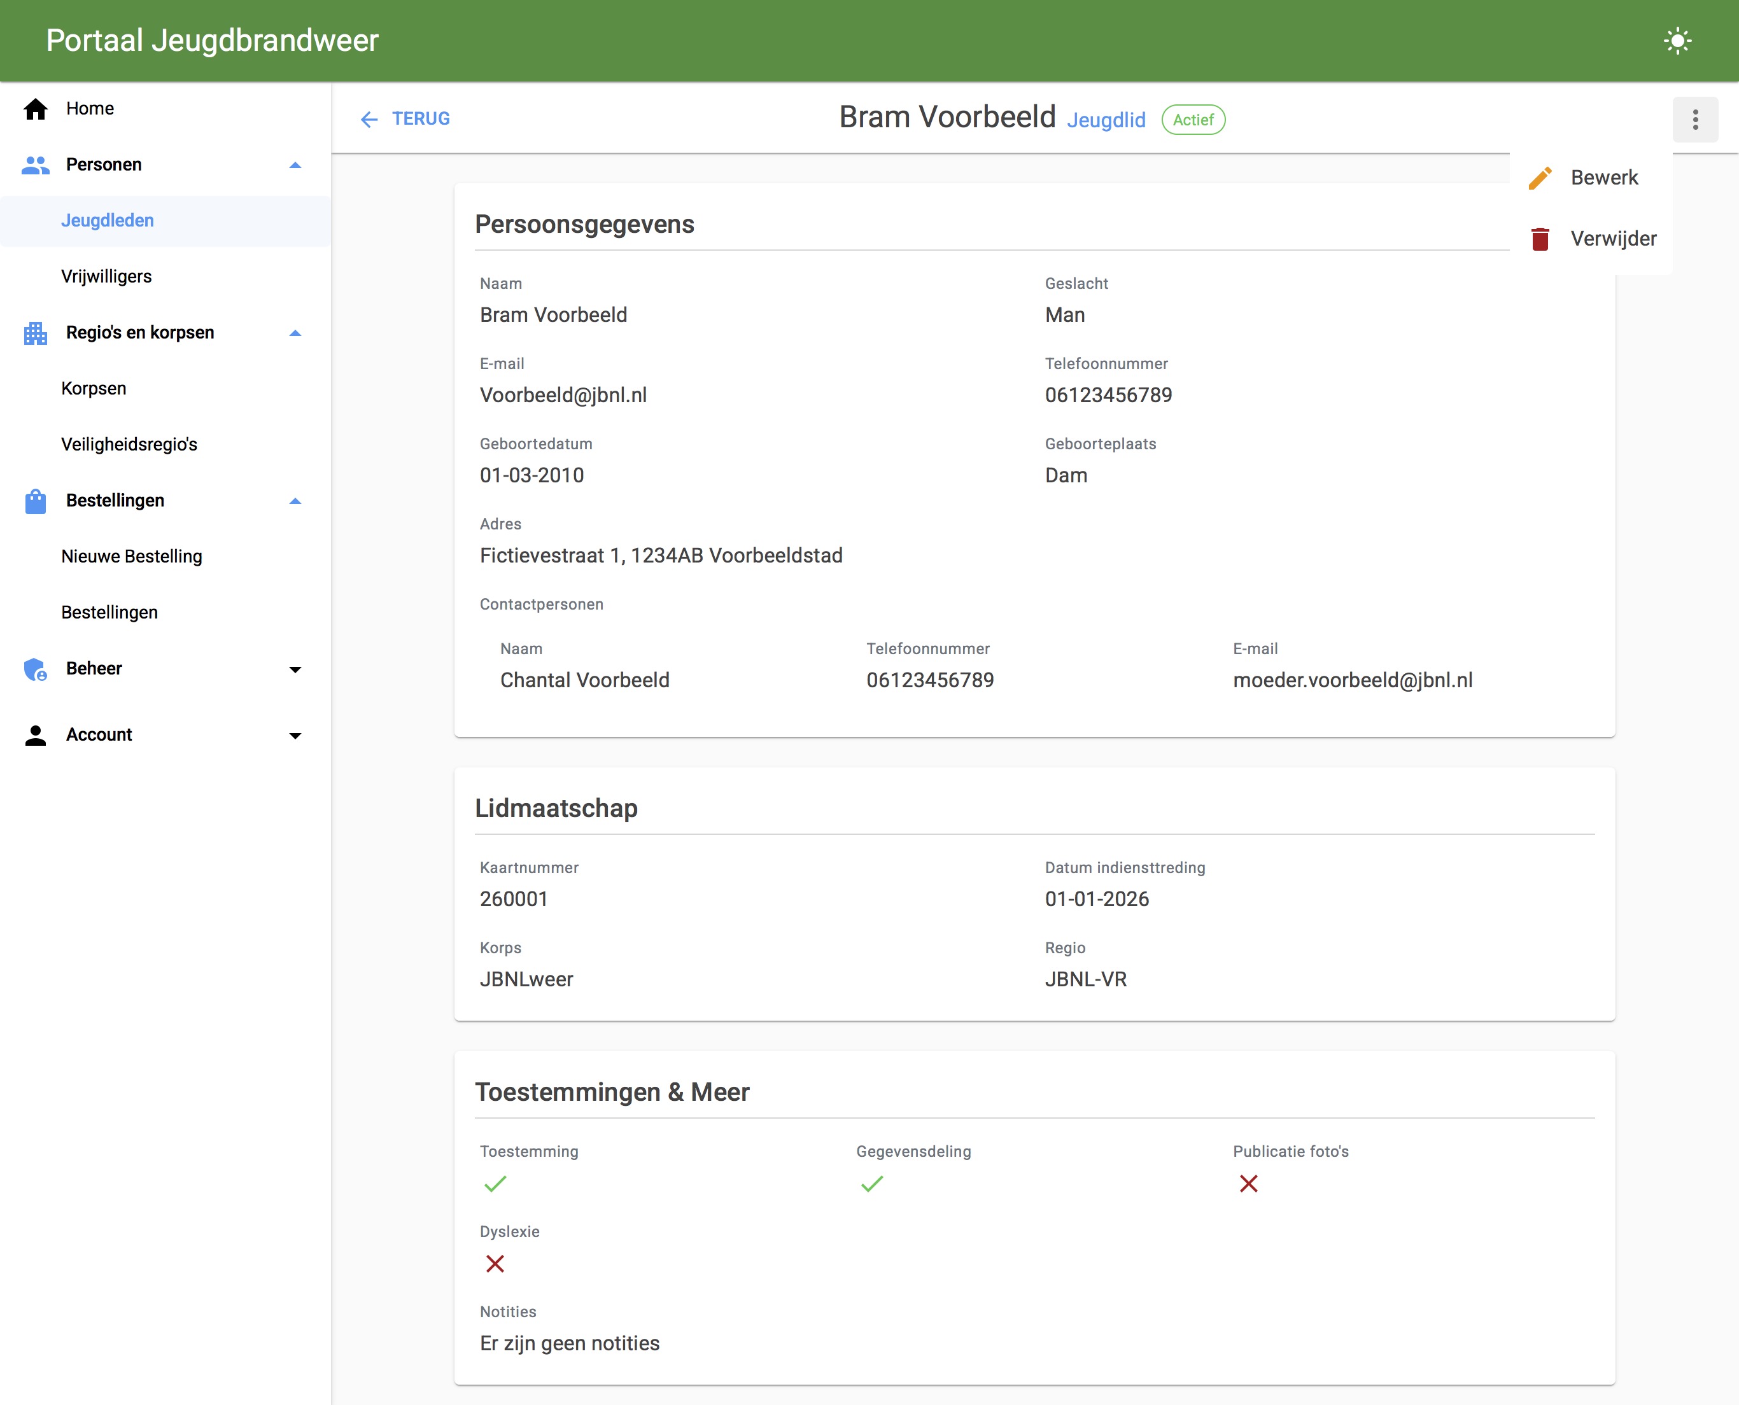The width and height of the screenshot is (1739, 1405).
Task: Click the Kaartnummer value 260001
Action: (514, 899)
